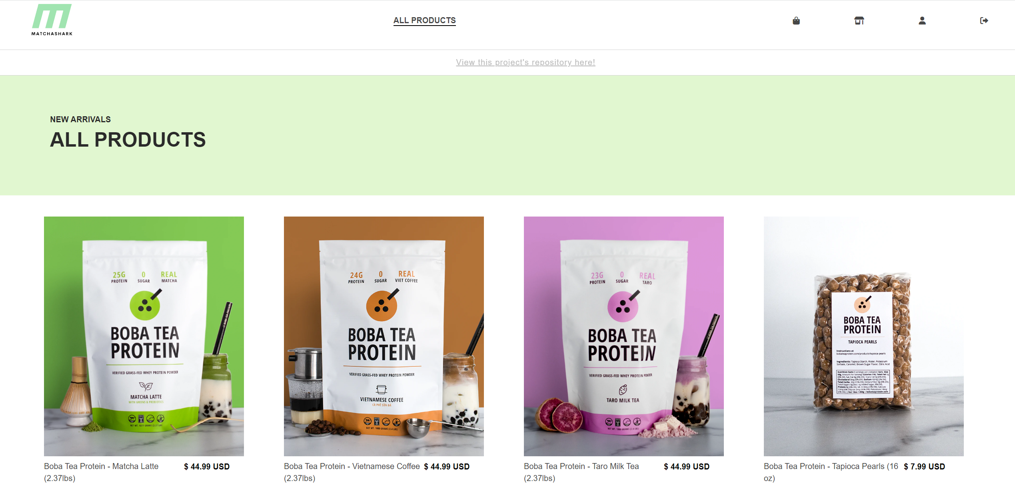The image size is (1015, 503).
Task: Open the Tapioca Pearls product image
Action: point(864,336)
